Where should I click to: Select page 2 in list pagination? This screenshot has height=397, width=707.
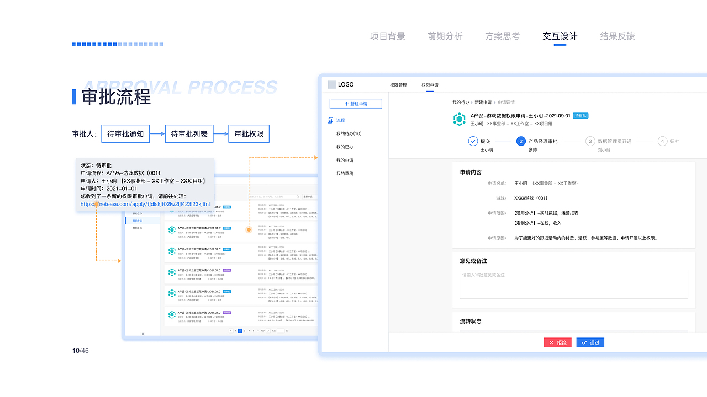240,331
